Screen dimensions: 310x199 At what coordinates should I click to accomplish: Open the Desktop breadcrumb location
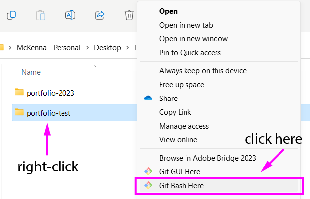pos(108,48)
